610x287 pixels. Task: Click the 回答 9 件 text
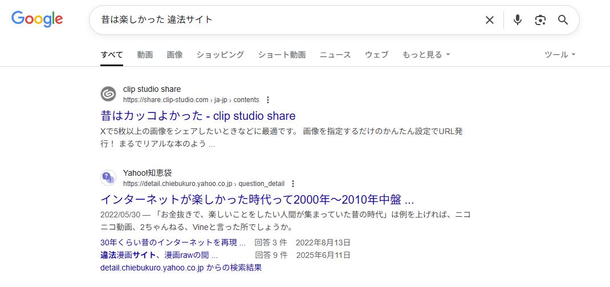pos(271,255)
